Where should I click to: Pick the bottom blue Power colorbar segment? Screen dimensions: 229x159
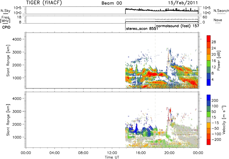tap(209, 82)
